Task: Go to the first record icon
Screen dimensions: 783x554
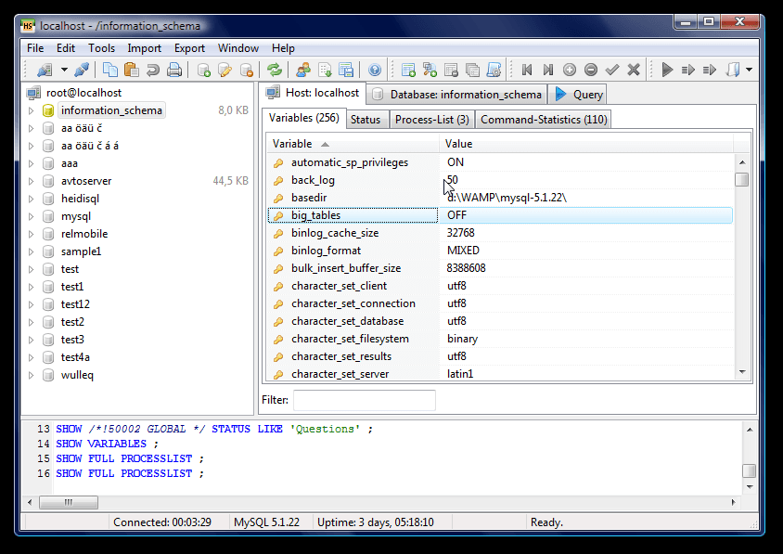Action: [527, 70]
